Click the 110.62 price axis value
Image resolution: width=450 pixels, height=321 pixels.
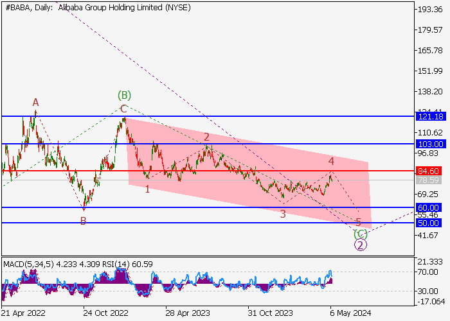(430, 133)
